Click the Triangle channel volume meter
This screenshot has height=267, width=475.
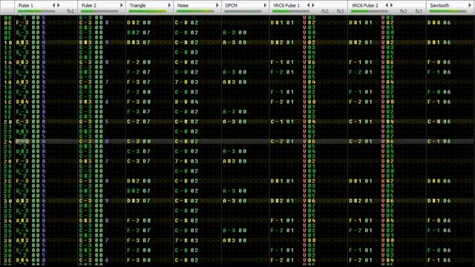click(x=148, y=11)
